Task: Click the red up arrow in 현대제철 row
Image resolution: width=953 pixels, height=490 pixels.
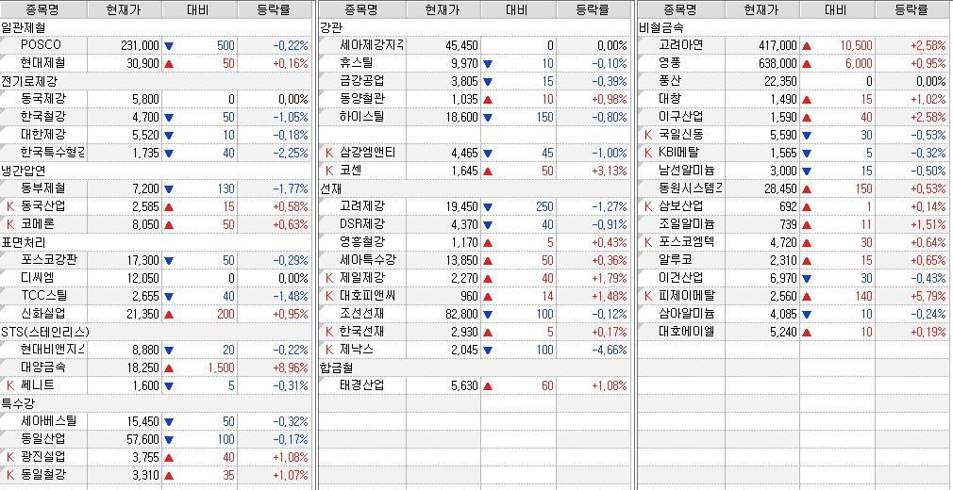Action: tap(169, 63)
